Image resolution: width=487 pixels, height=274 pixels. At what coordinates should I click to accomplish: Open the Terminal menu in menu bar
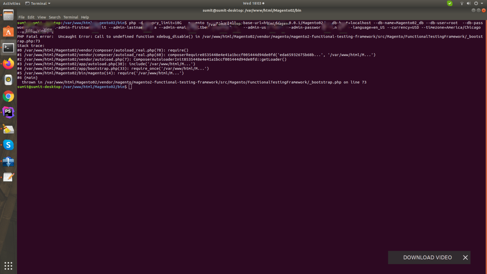pos(70,17)
